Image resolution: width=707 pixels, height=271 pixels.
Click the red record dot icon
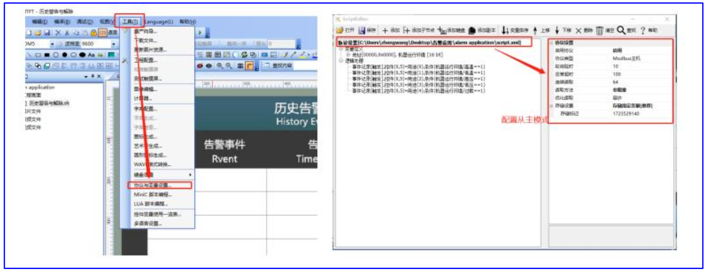pyautogui.click(x=200, y=66)
